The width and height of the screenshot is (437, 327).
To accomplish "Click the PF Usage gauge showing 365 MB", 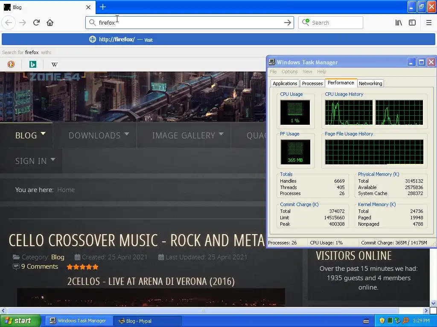I will pos(295,152).
